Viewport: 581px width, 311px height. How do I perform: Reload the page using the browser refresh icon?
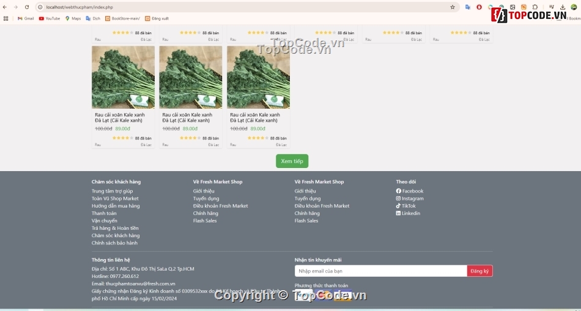coord(27,7)
